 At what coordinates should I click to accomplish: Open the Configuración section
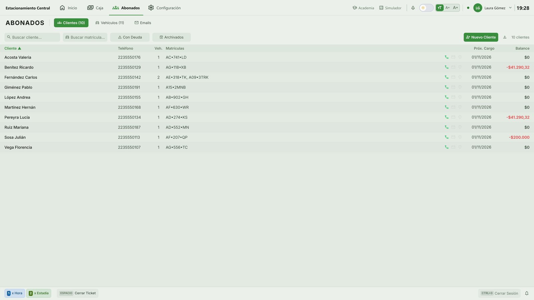click(165, 8)
